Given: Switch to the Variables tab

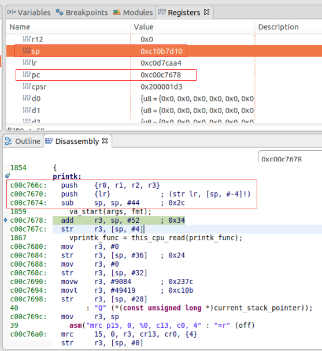Looking at the screenshot, I should click(x=29, y=12).
